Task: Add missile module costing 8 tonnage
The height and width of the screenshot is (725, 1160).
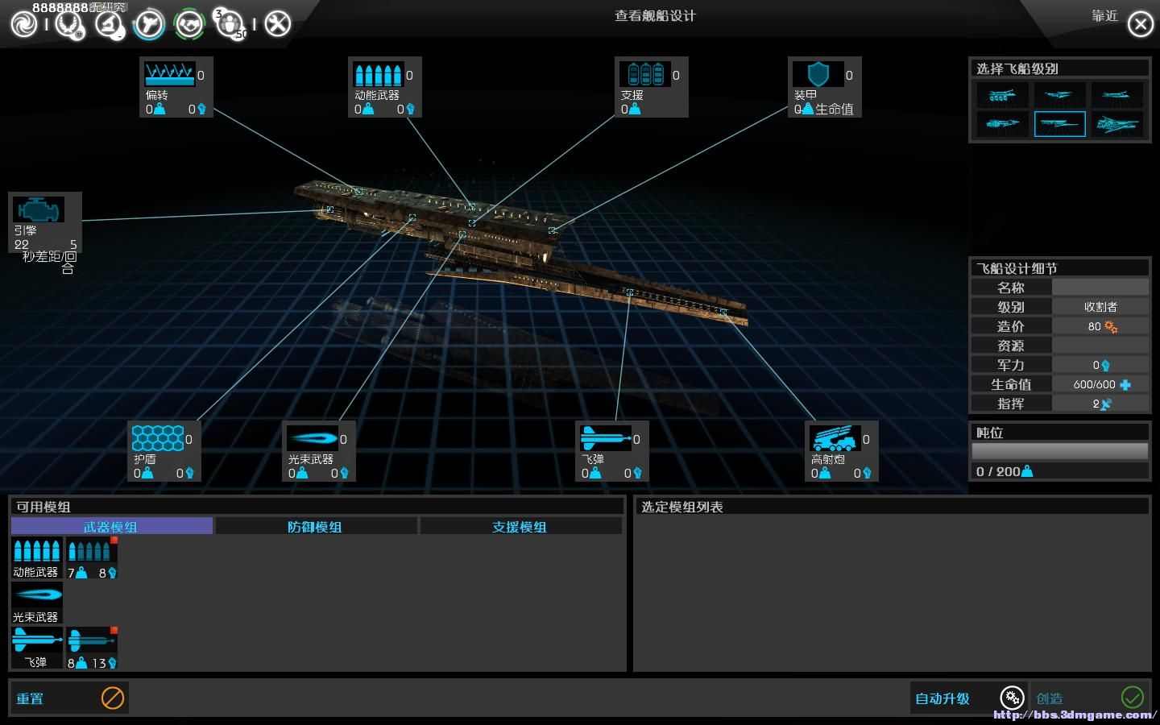Action: point(92,648)
